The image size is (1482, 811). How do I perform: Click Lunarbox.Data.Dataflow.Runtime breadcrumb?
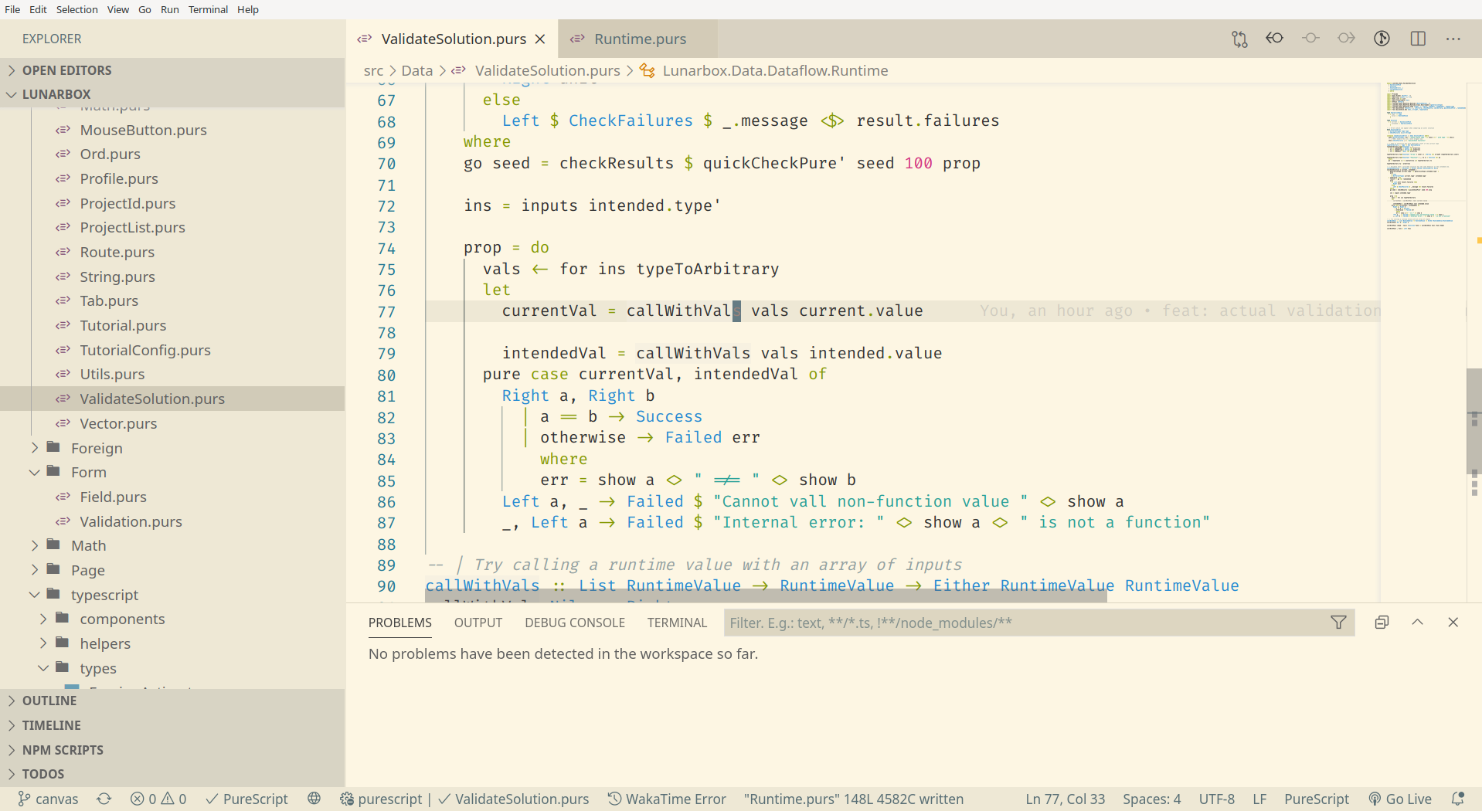coord(775,70)
